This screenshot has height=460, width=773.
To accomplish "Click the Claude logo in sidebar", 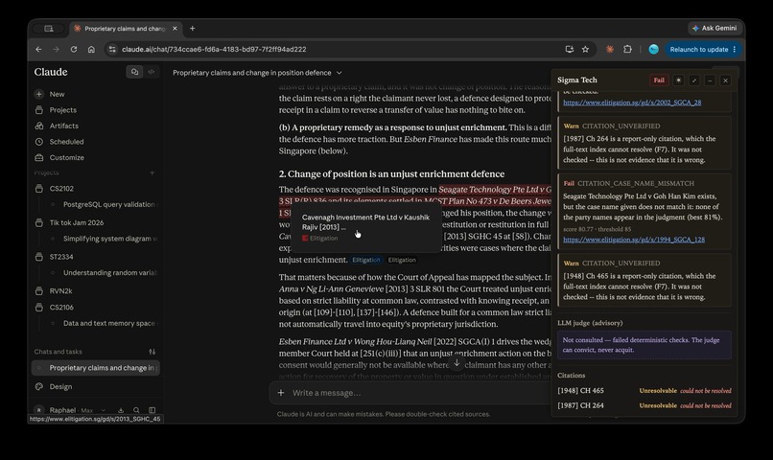I will coord(51,72).
